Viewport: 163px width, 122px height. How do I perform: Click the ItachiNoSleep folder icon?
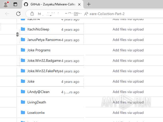pyautogui.click(x=23, y=29)
